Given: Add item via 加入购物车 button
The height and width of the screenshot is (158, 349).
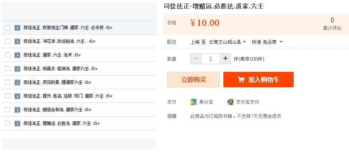Looking at the screenshot, I should [258, 80].
